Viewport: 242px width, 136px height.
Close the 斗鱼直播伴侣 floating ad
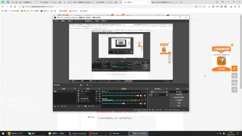tap(232, 45)
